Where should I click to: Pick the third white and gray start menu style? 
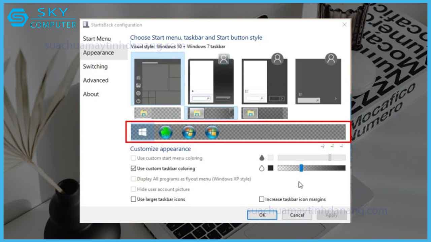(265, 79)
